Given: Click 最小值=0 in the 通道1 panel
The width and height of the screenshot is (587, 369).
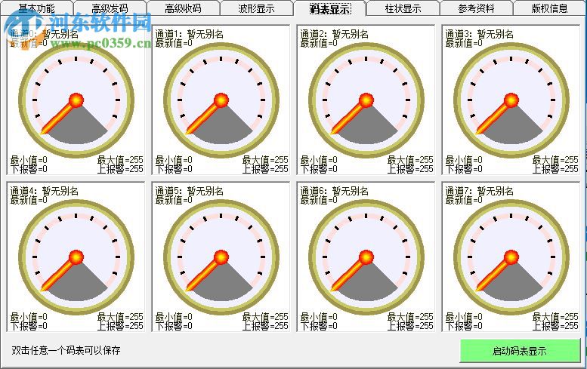Looking at the screenshot, I should [174, 160].
